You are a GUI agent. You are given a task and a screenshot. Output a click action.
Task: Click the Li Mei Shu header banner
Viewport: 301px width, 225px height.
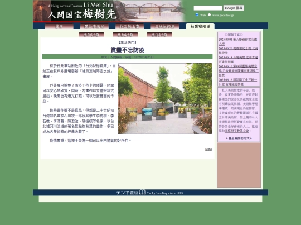coord(109,11)
